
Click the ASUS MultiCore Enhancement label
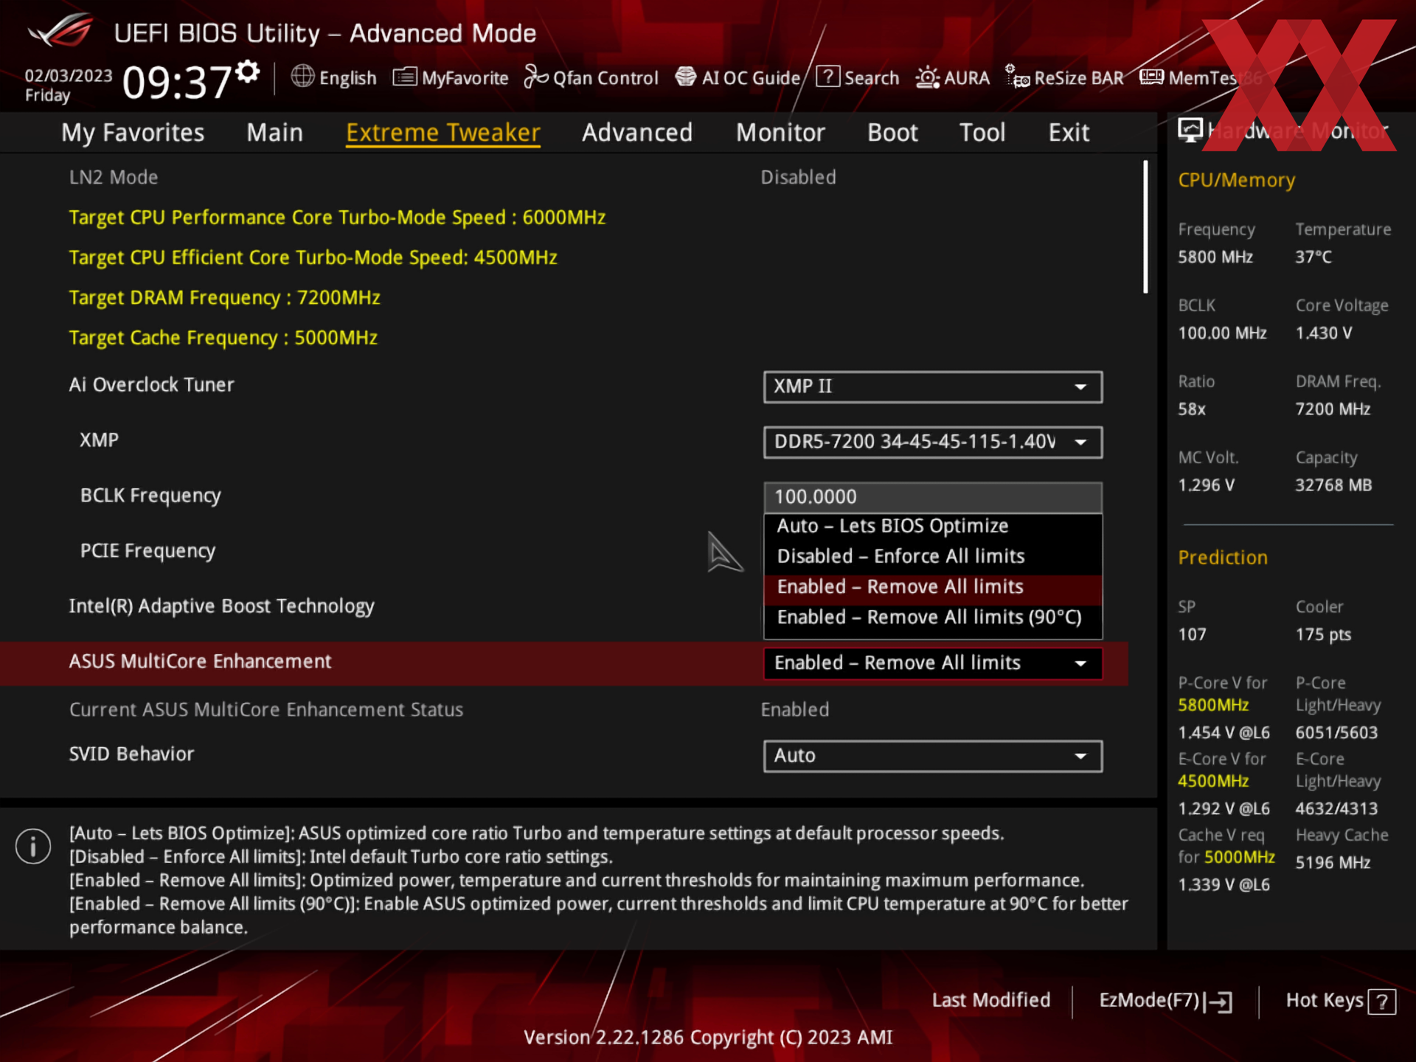(x=200, y=662)
